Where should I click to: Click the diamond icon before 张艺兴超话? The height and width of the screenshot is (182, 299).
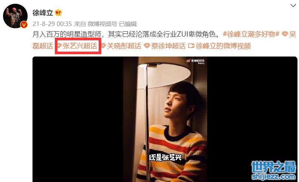pos(59,46)
